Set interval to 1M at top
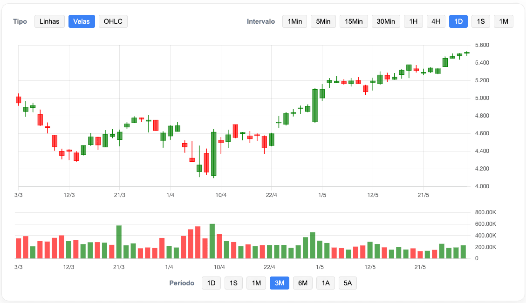Screen dimensions: 526x303 (x=503, y=21)
